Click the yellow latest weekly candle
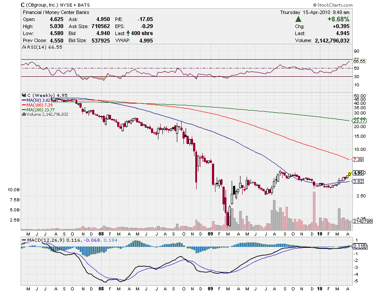The height and width of the screenshot is (293, 373). (x=349, y=174)
